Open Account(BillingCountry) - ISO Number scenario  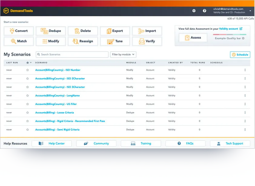(58, 70)
